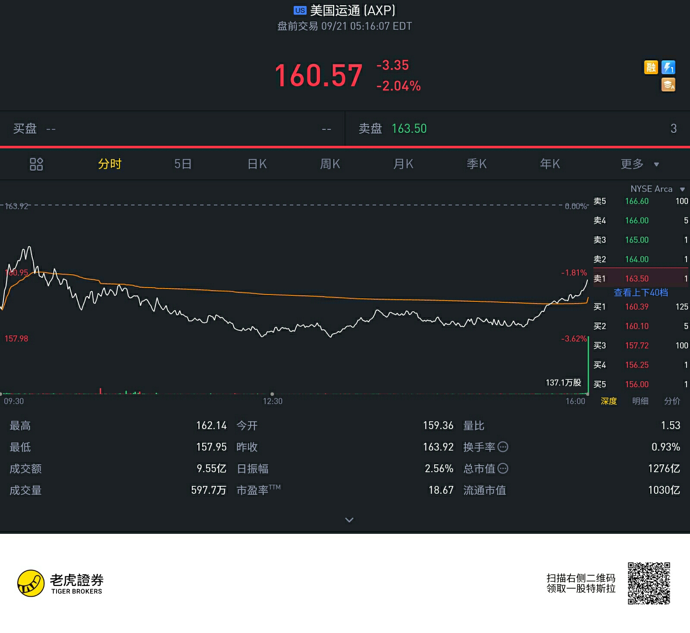Select the 深度 order book tab

point(609,401)
